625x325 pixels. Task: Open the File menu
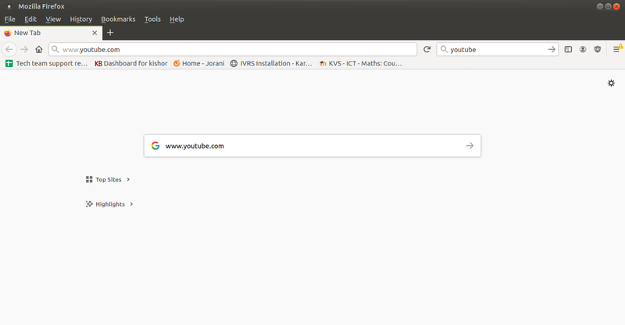click(x=9, y=19)
